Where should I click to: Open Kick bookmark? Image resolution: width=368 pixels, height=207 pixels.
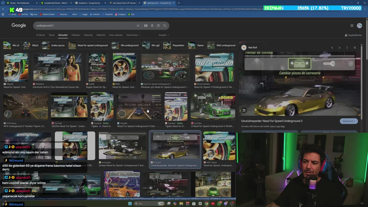pos(131,14)
